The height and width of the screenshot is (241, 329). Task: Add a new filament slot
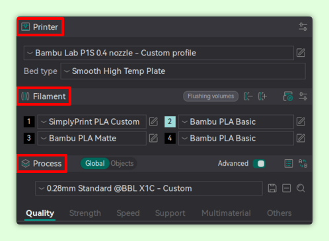(262, 96)
